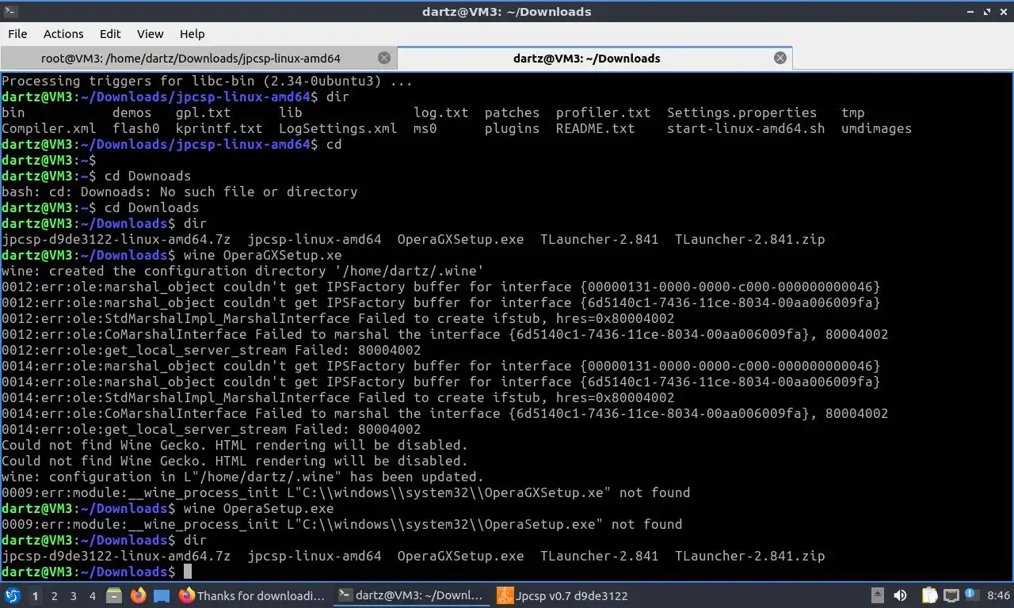The image size is (1014, 608).
Task: Launch the file manager from the panel
Action: coord(114,595)
